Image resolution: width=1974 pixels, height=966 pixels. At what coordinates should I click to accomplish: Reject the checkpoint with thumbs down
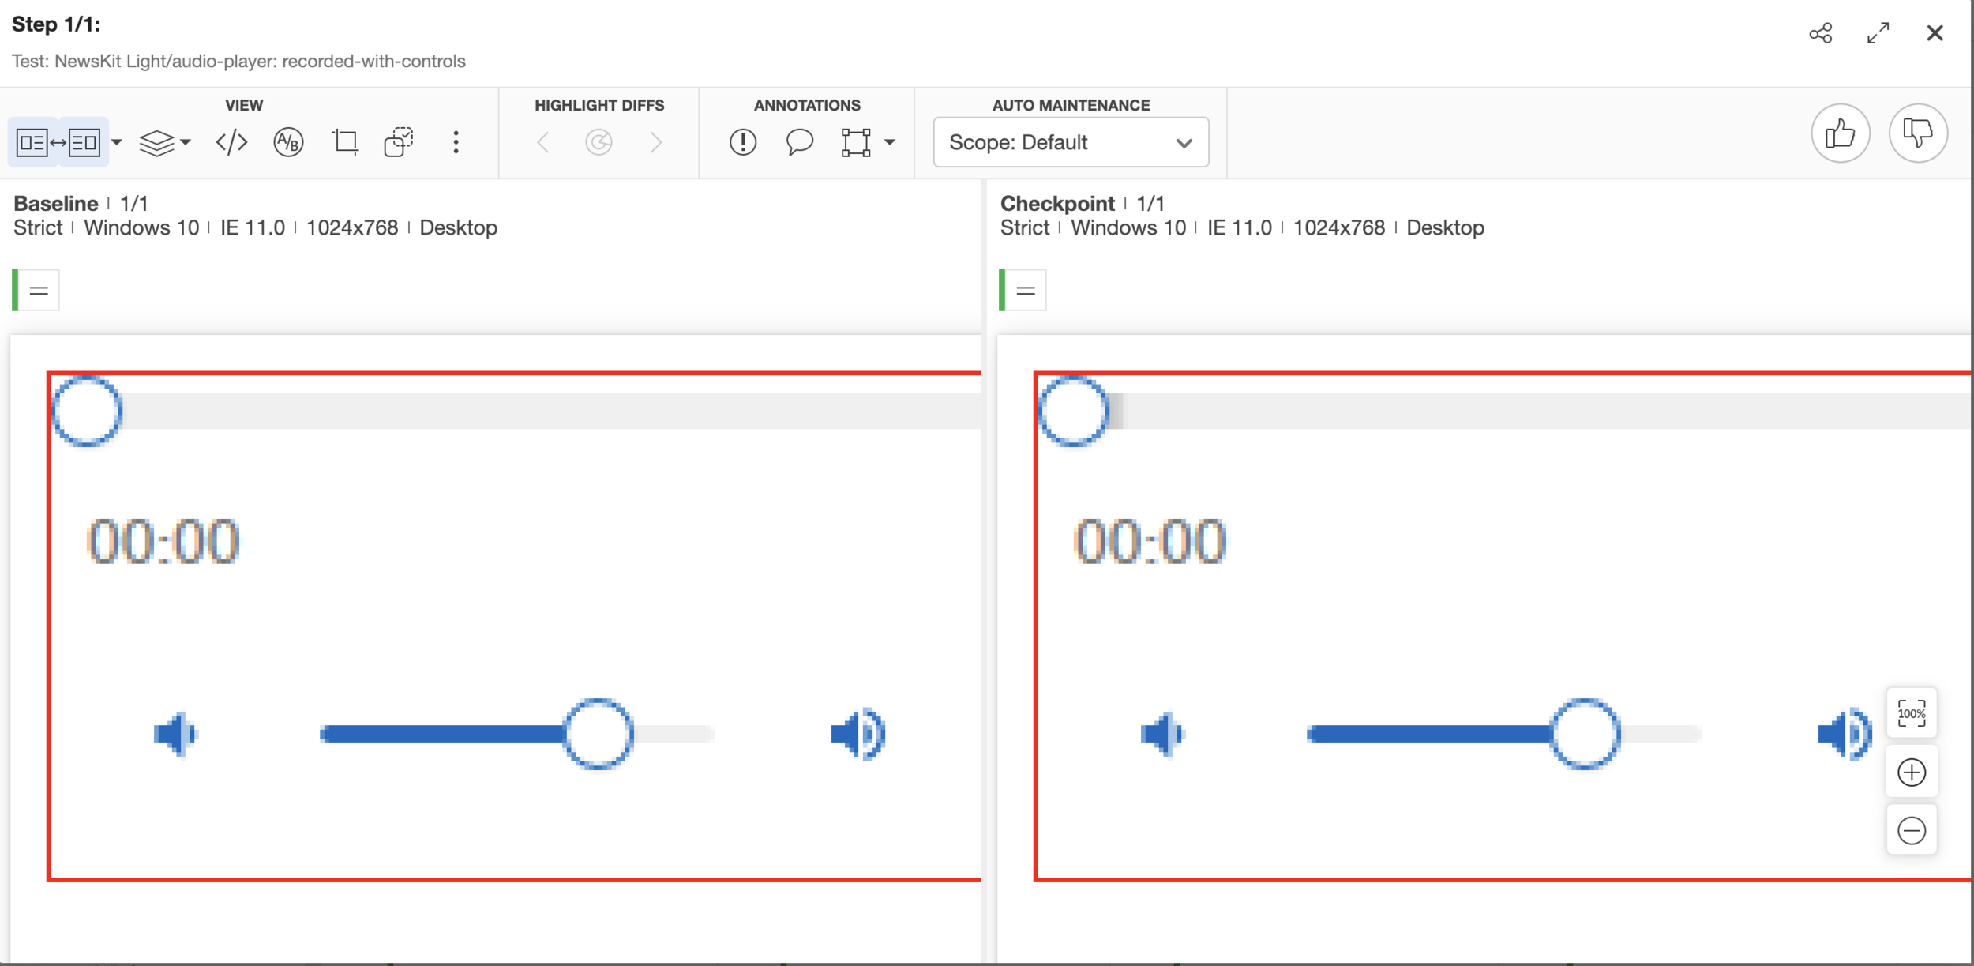[x=1917, y=133]
